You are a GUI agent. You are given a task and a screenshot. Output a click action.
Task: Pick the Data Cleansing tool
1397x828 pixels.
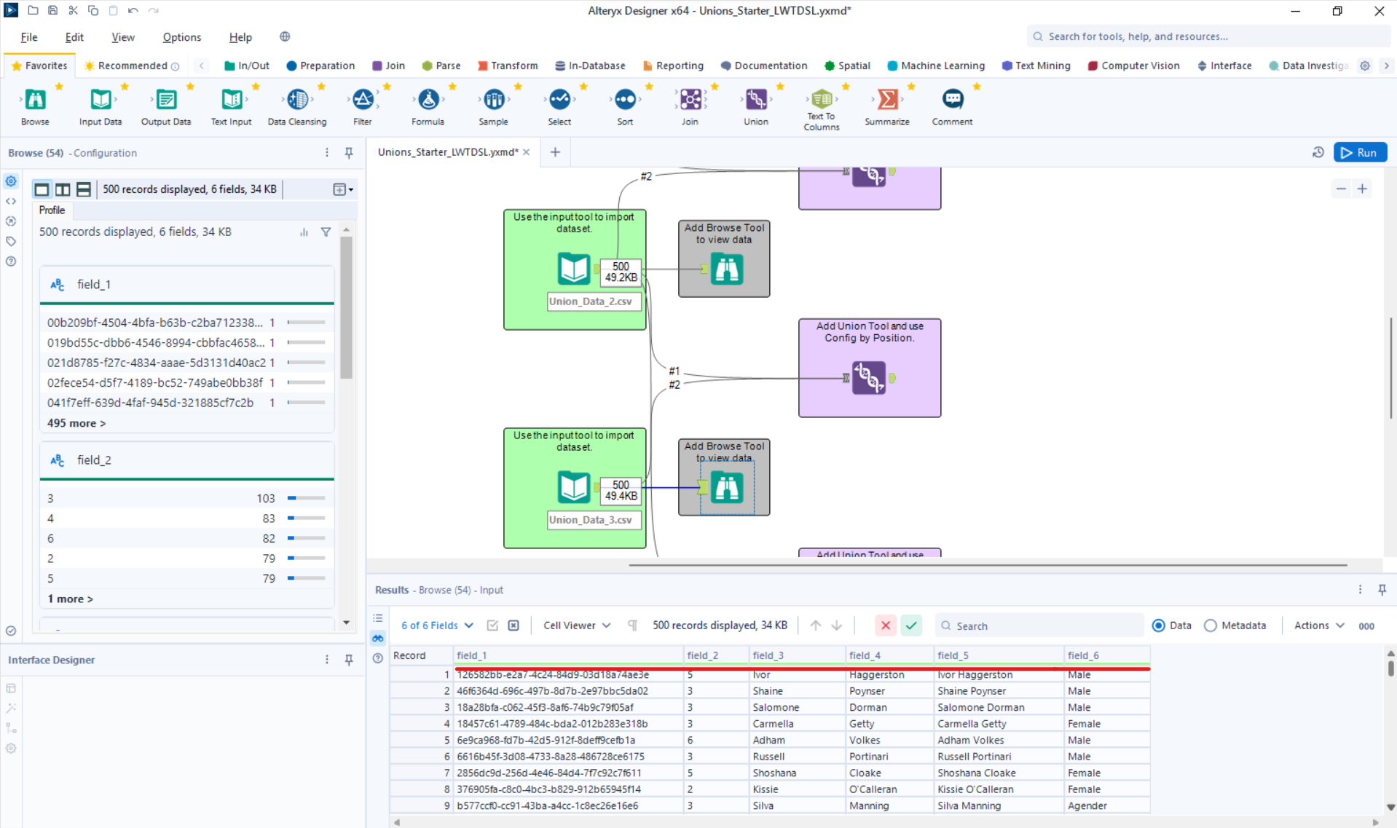click(297, 100)
